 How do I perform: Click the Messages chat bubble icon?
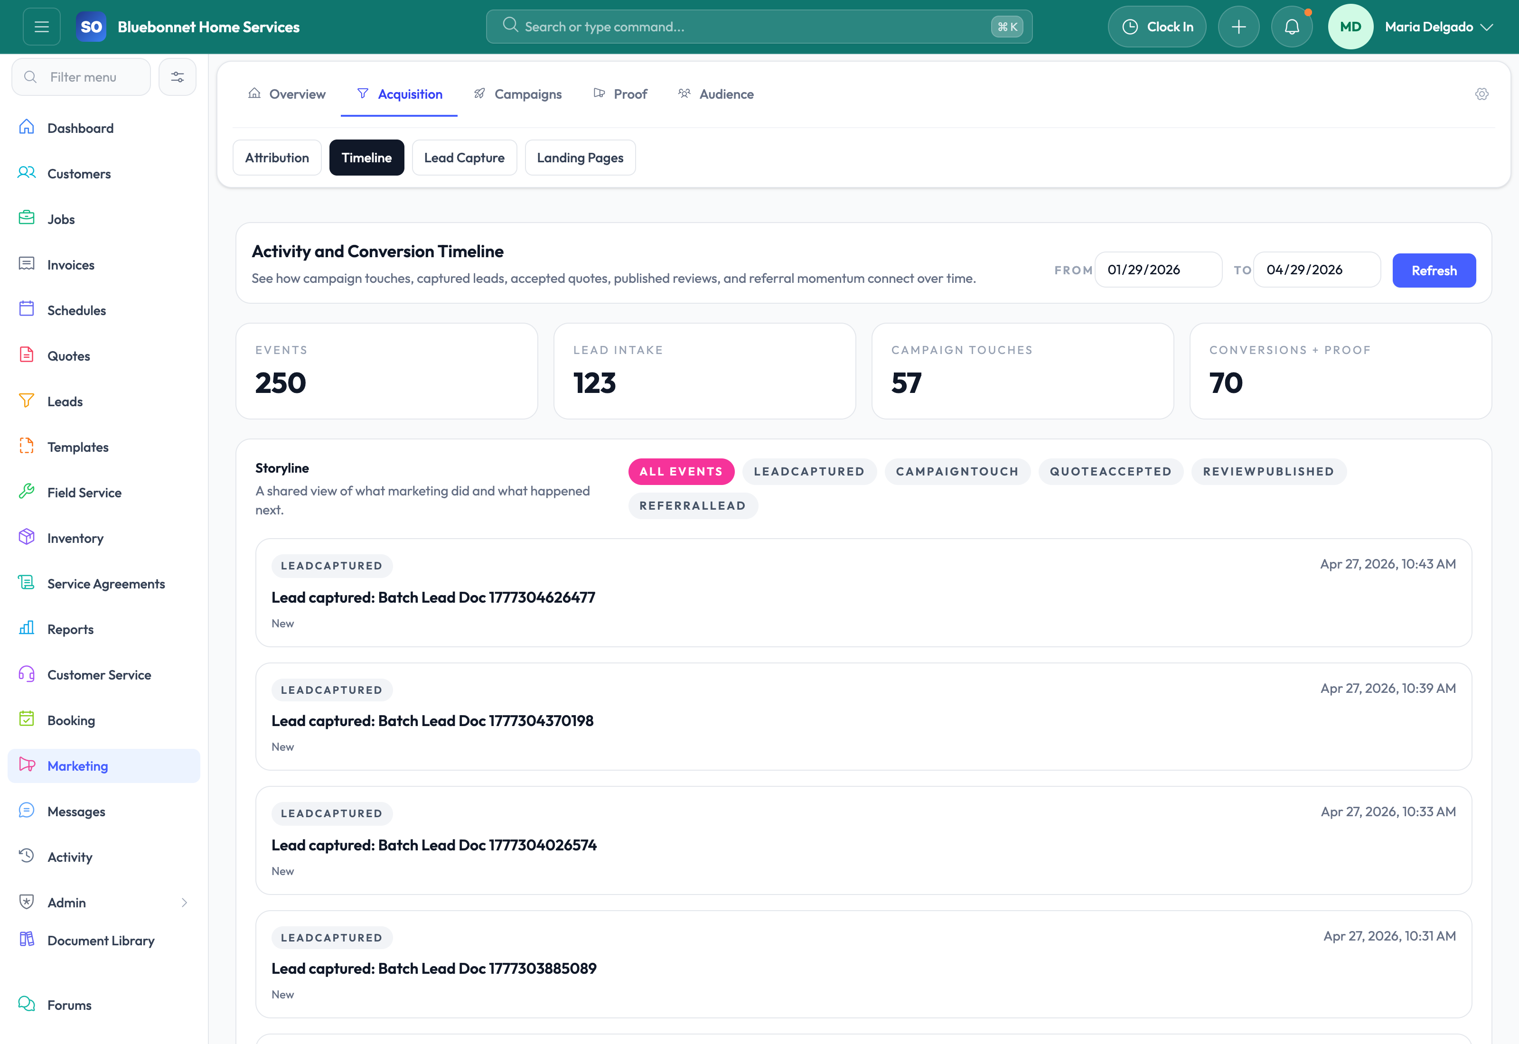point(27,811)
